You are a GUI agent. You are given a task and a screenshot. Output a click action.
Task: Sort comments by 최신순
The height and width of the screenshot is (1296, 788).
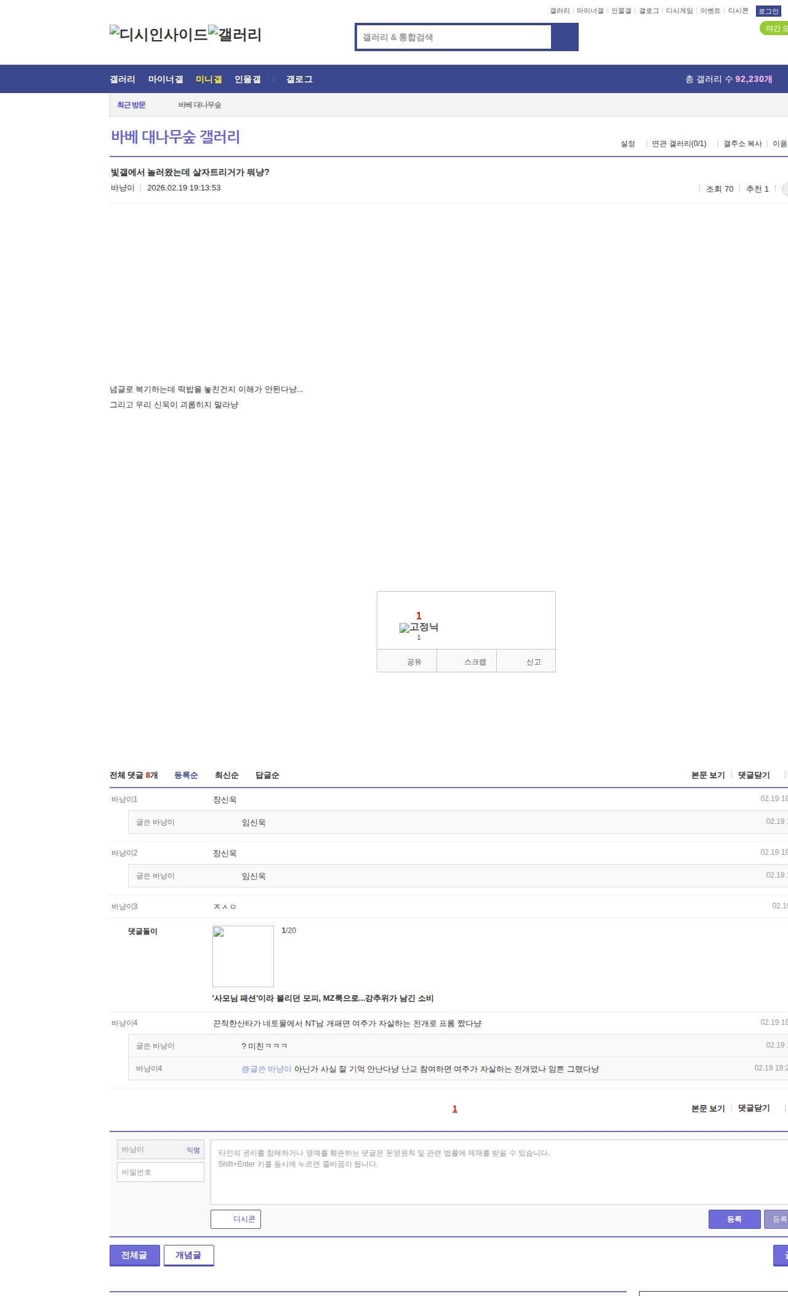227,775
